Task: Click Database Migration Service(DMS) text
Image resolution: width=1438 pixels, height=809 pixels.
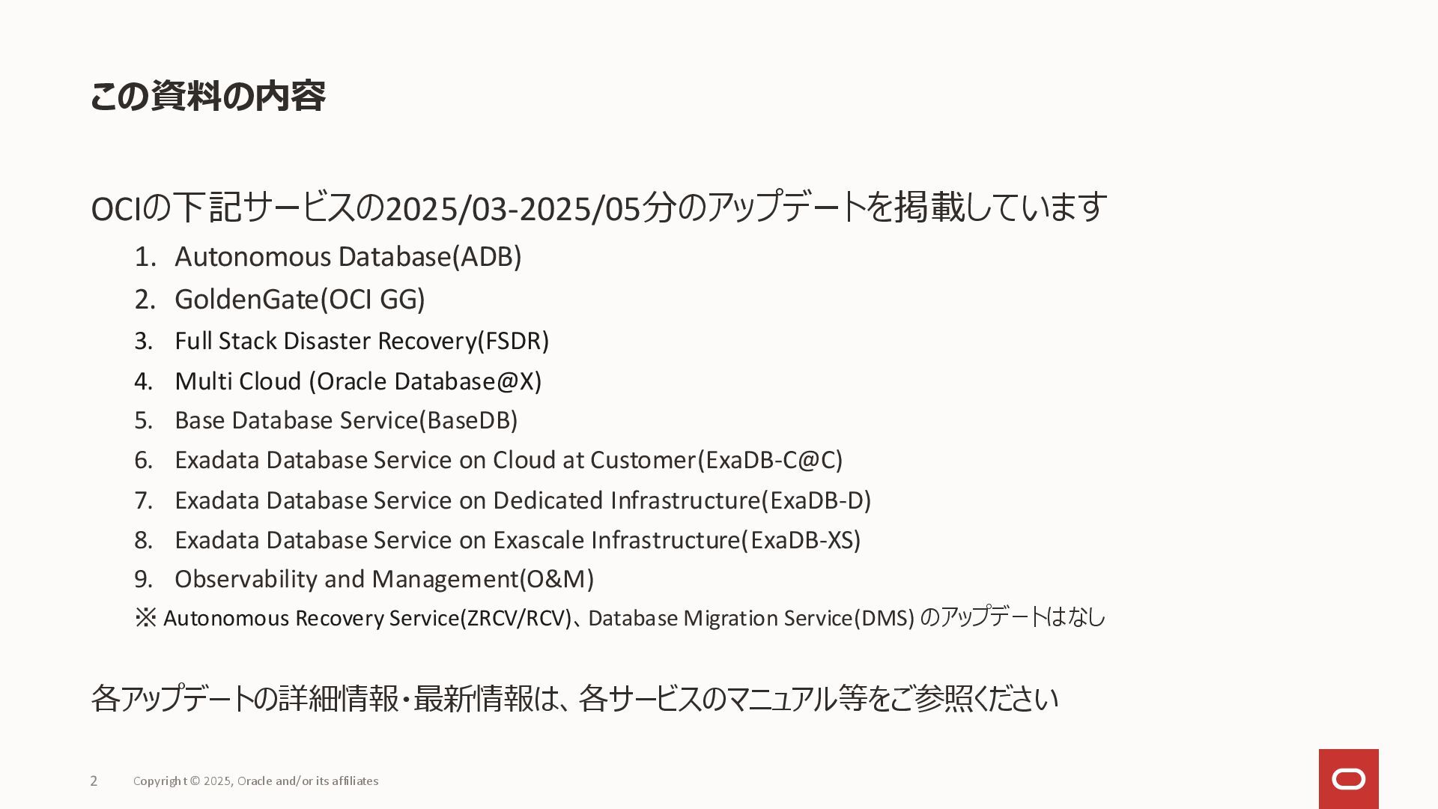Action: tap(751, 618)
